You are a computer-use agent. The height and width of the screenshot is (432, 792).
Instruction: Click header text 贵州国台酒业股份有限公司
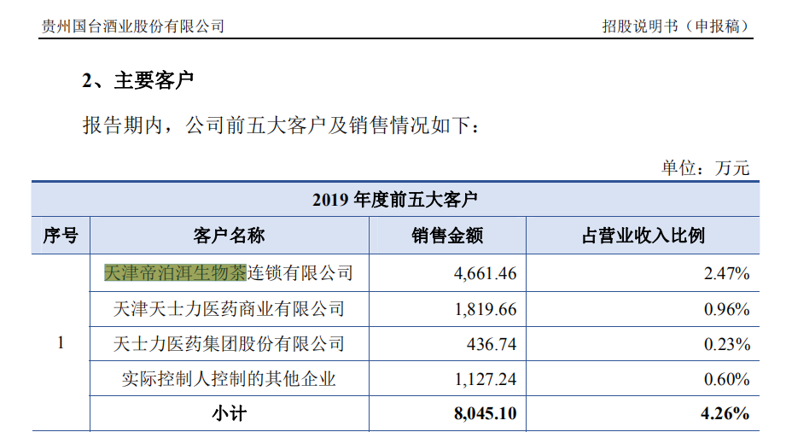pos(133,26)
